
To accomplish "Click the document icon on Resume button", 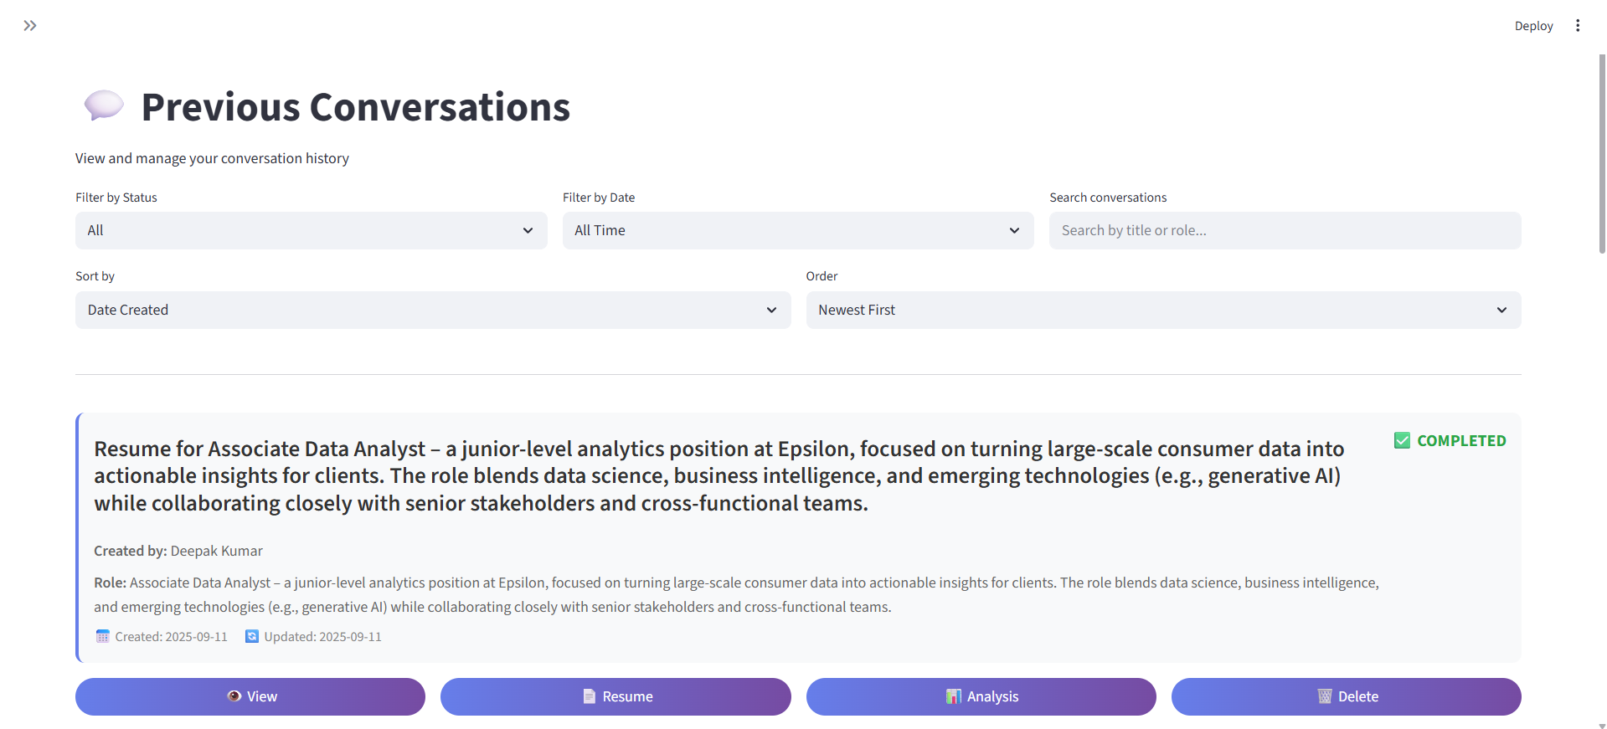I will [x=590, y=696].
